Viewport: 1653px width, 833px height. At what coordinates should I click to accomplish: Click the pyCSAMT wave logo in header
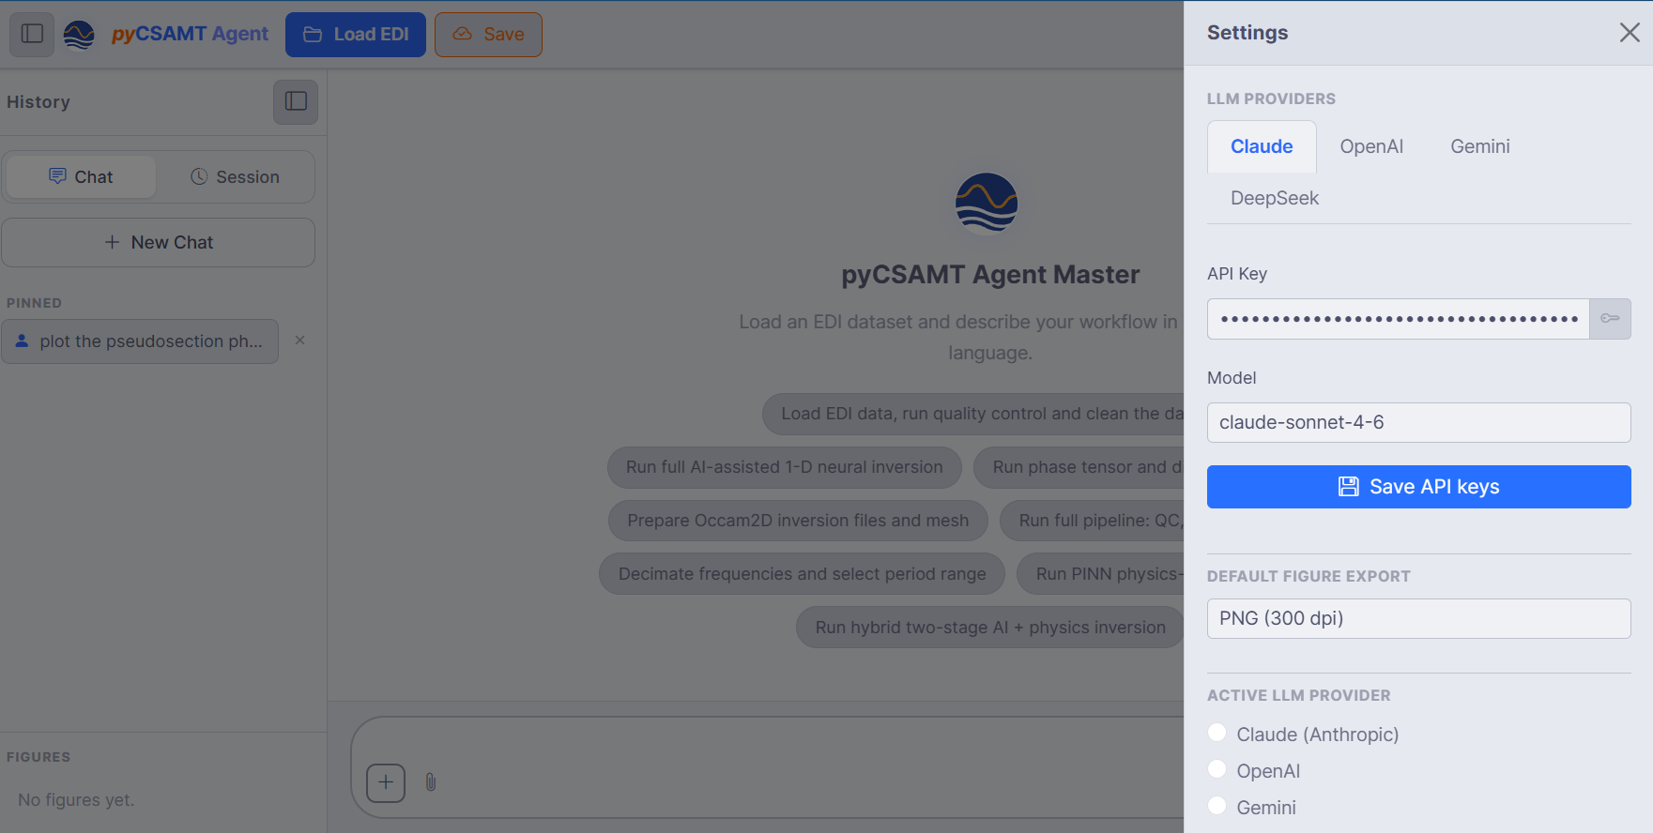coord(79,34)
